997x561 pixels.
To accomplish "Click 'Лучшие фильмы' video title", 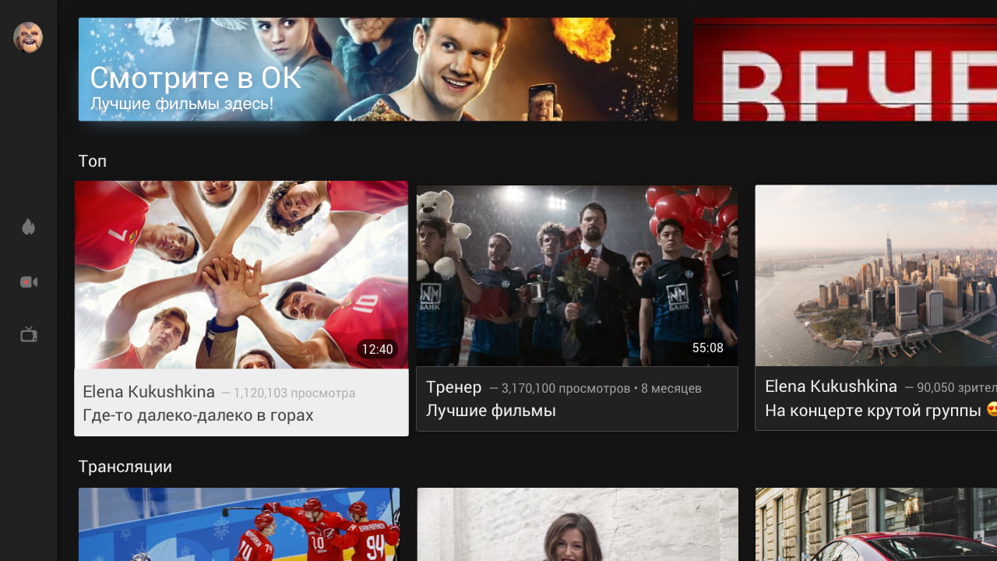I will (x=491, y=411).
